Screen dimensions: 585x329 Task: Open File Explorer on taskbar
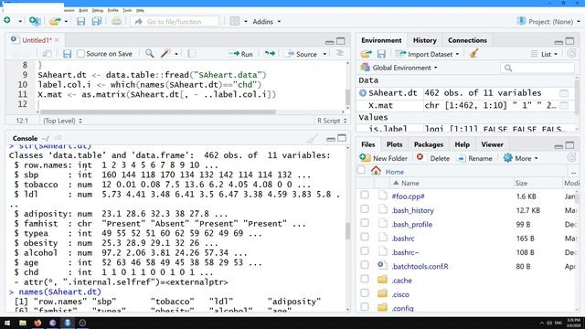[x=23, y=323]
